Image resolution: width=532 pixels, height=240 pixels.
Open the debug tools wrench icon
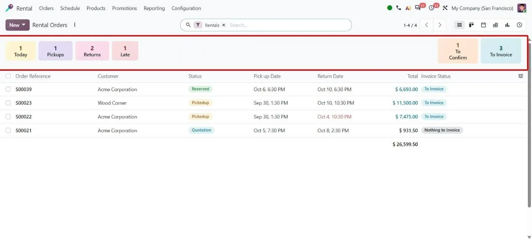445,8
